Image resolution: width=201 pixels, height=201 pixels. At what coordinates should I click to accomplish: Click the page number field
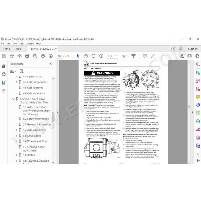[x=59, y=56]
